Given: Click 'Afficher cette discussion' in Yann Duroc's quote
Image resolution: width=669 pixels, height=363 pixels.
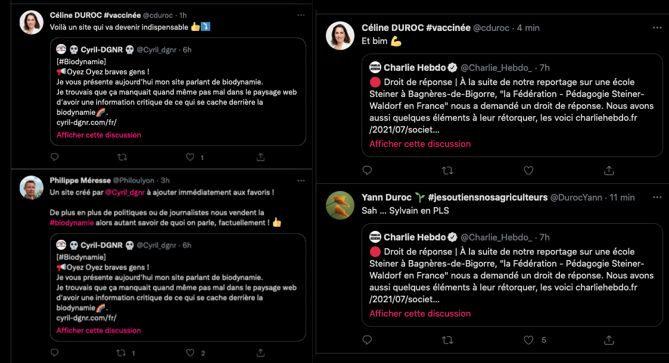Looking at the screenshot, I should click(420, 314).
